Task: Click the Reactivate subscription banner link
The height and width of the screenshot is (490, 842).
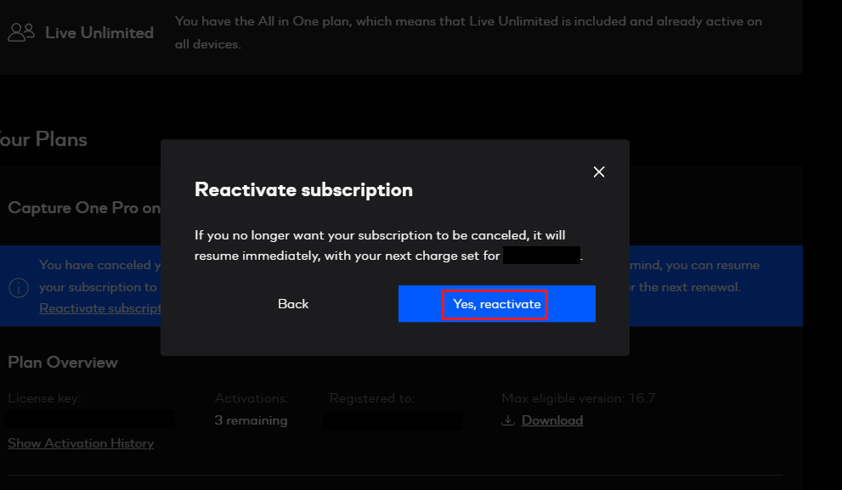Action: pyautogui.click(x=99, y=308)
